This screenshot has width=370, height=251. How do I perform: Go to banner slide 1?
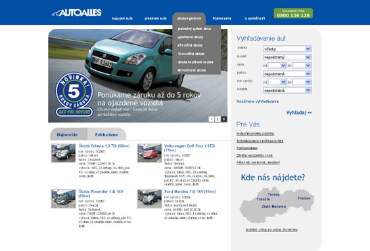pyautogui.click(x=212, y=119)
